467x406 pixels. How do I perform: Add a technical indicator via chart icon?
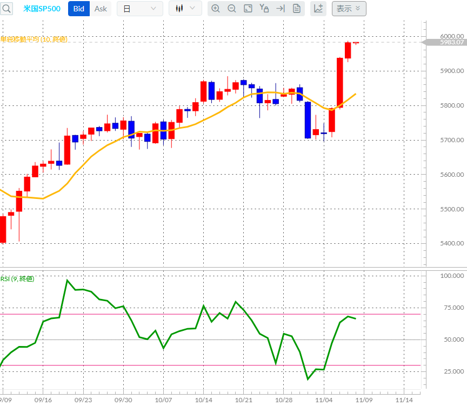318,8
